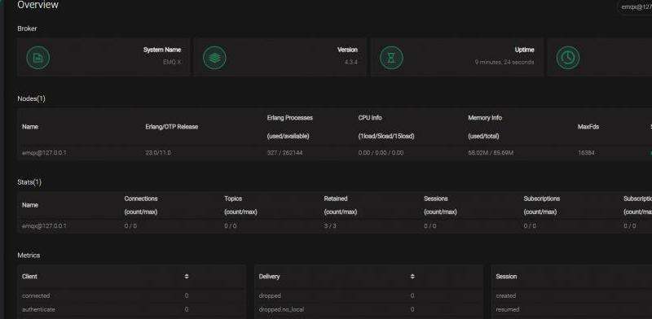
Task: Sort the Client metrics table
Action: point(187,276)
